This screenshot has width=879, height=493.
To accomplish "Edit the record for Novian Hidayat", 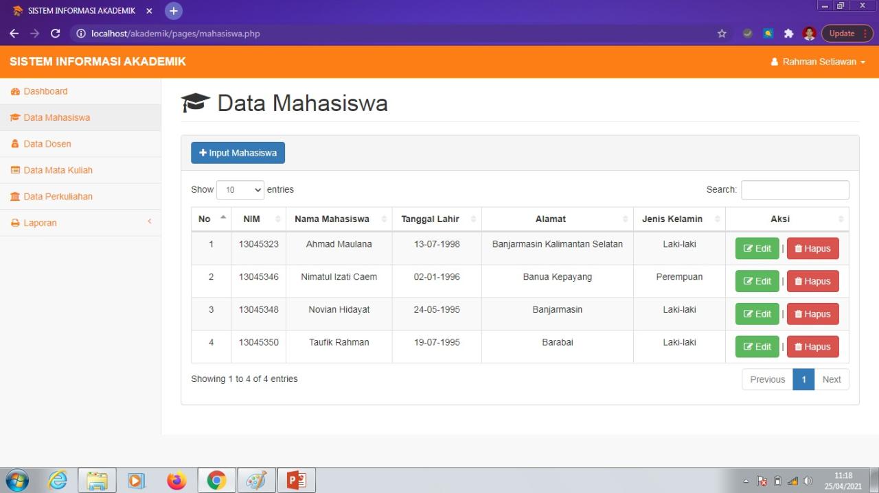I will click(757, 313).
